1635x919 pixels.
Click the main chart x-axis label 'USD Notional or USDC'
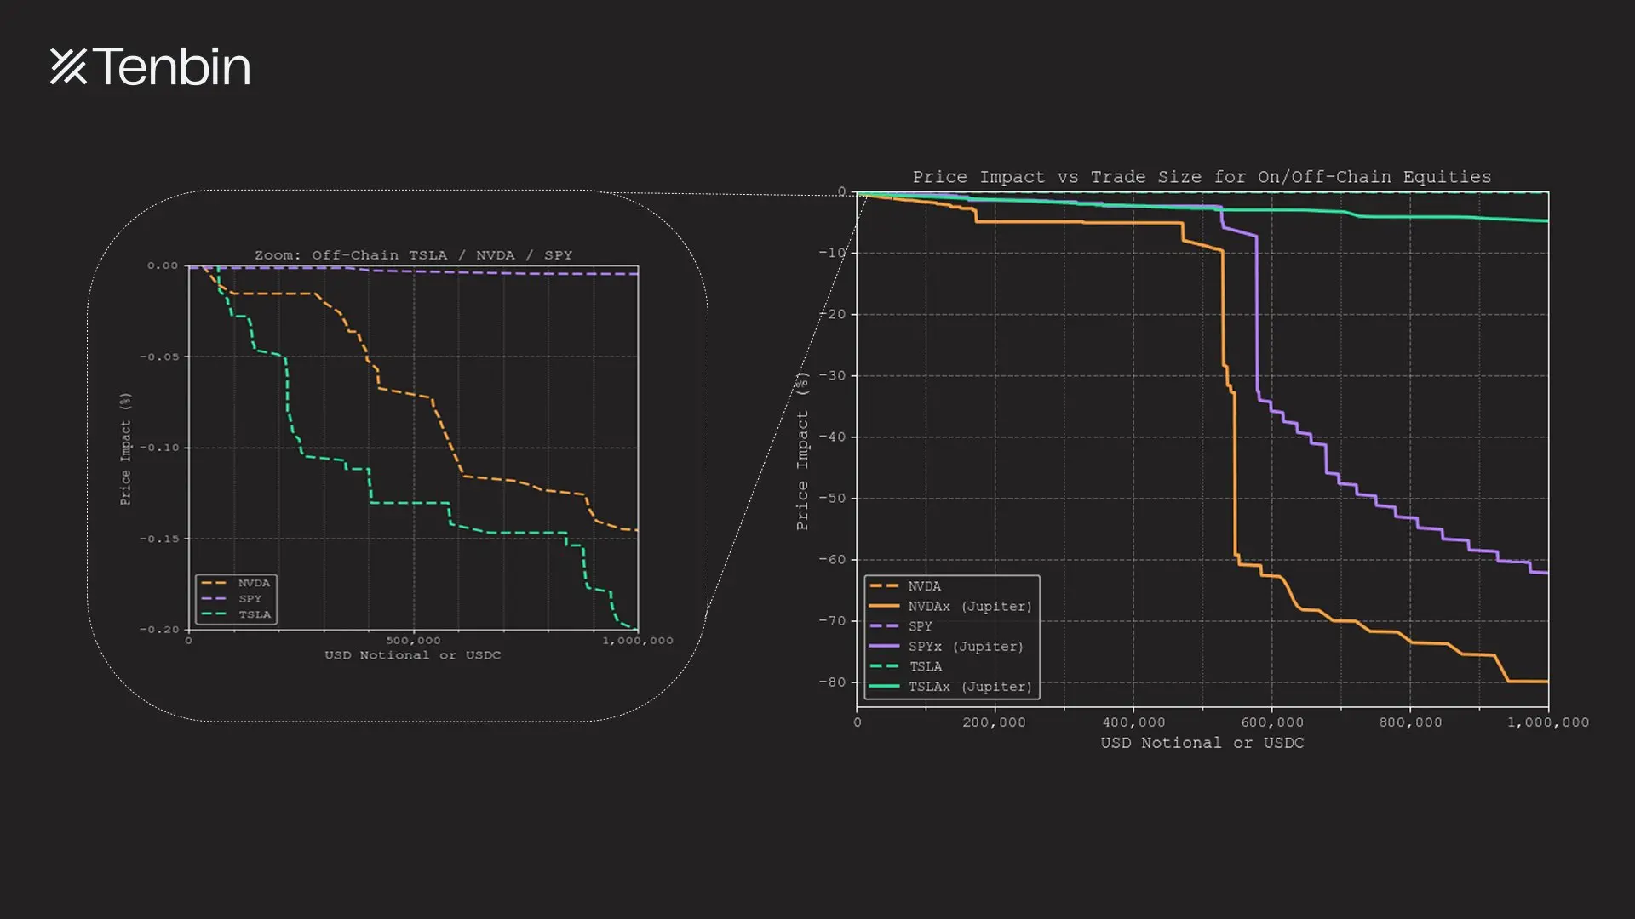pyautogui.click(x=1202, y=743)
